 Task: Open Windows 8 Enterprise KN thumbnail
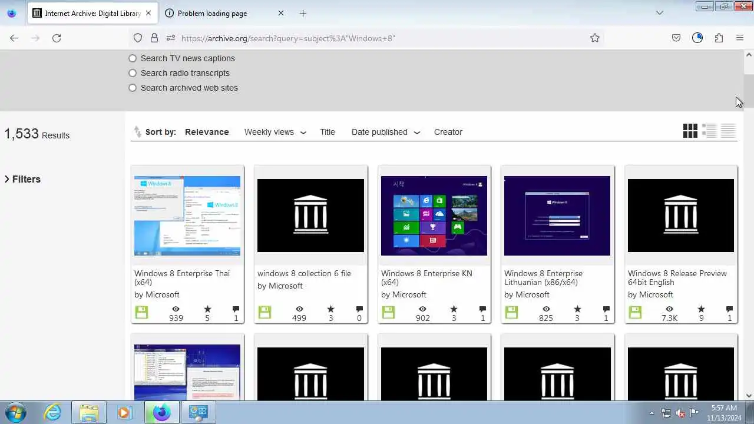click(x=434, y=216)
